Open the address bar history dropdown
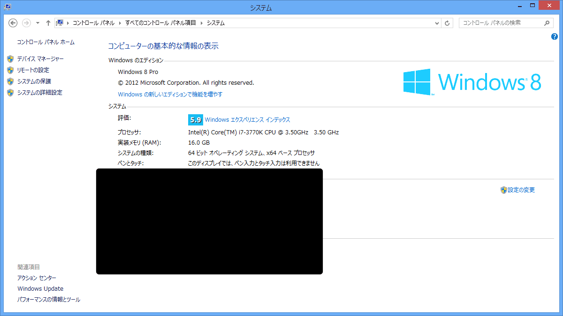The width and height of the screenshot is (563, 316). coord(437,23)
